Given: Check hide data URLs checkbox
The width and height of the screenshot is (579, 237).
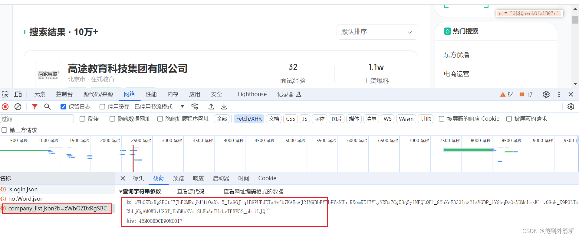Looking at the screenshot, I should click(112, 119).
